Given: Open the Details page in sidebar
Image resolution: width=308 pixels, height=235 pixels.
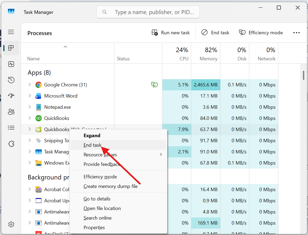Looking at the screenshot, I should (11, 128).
